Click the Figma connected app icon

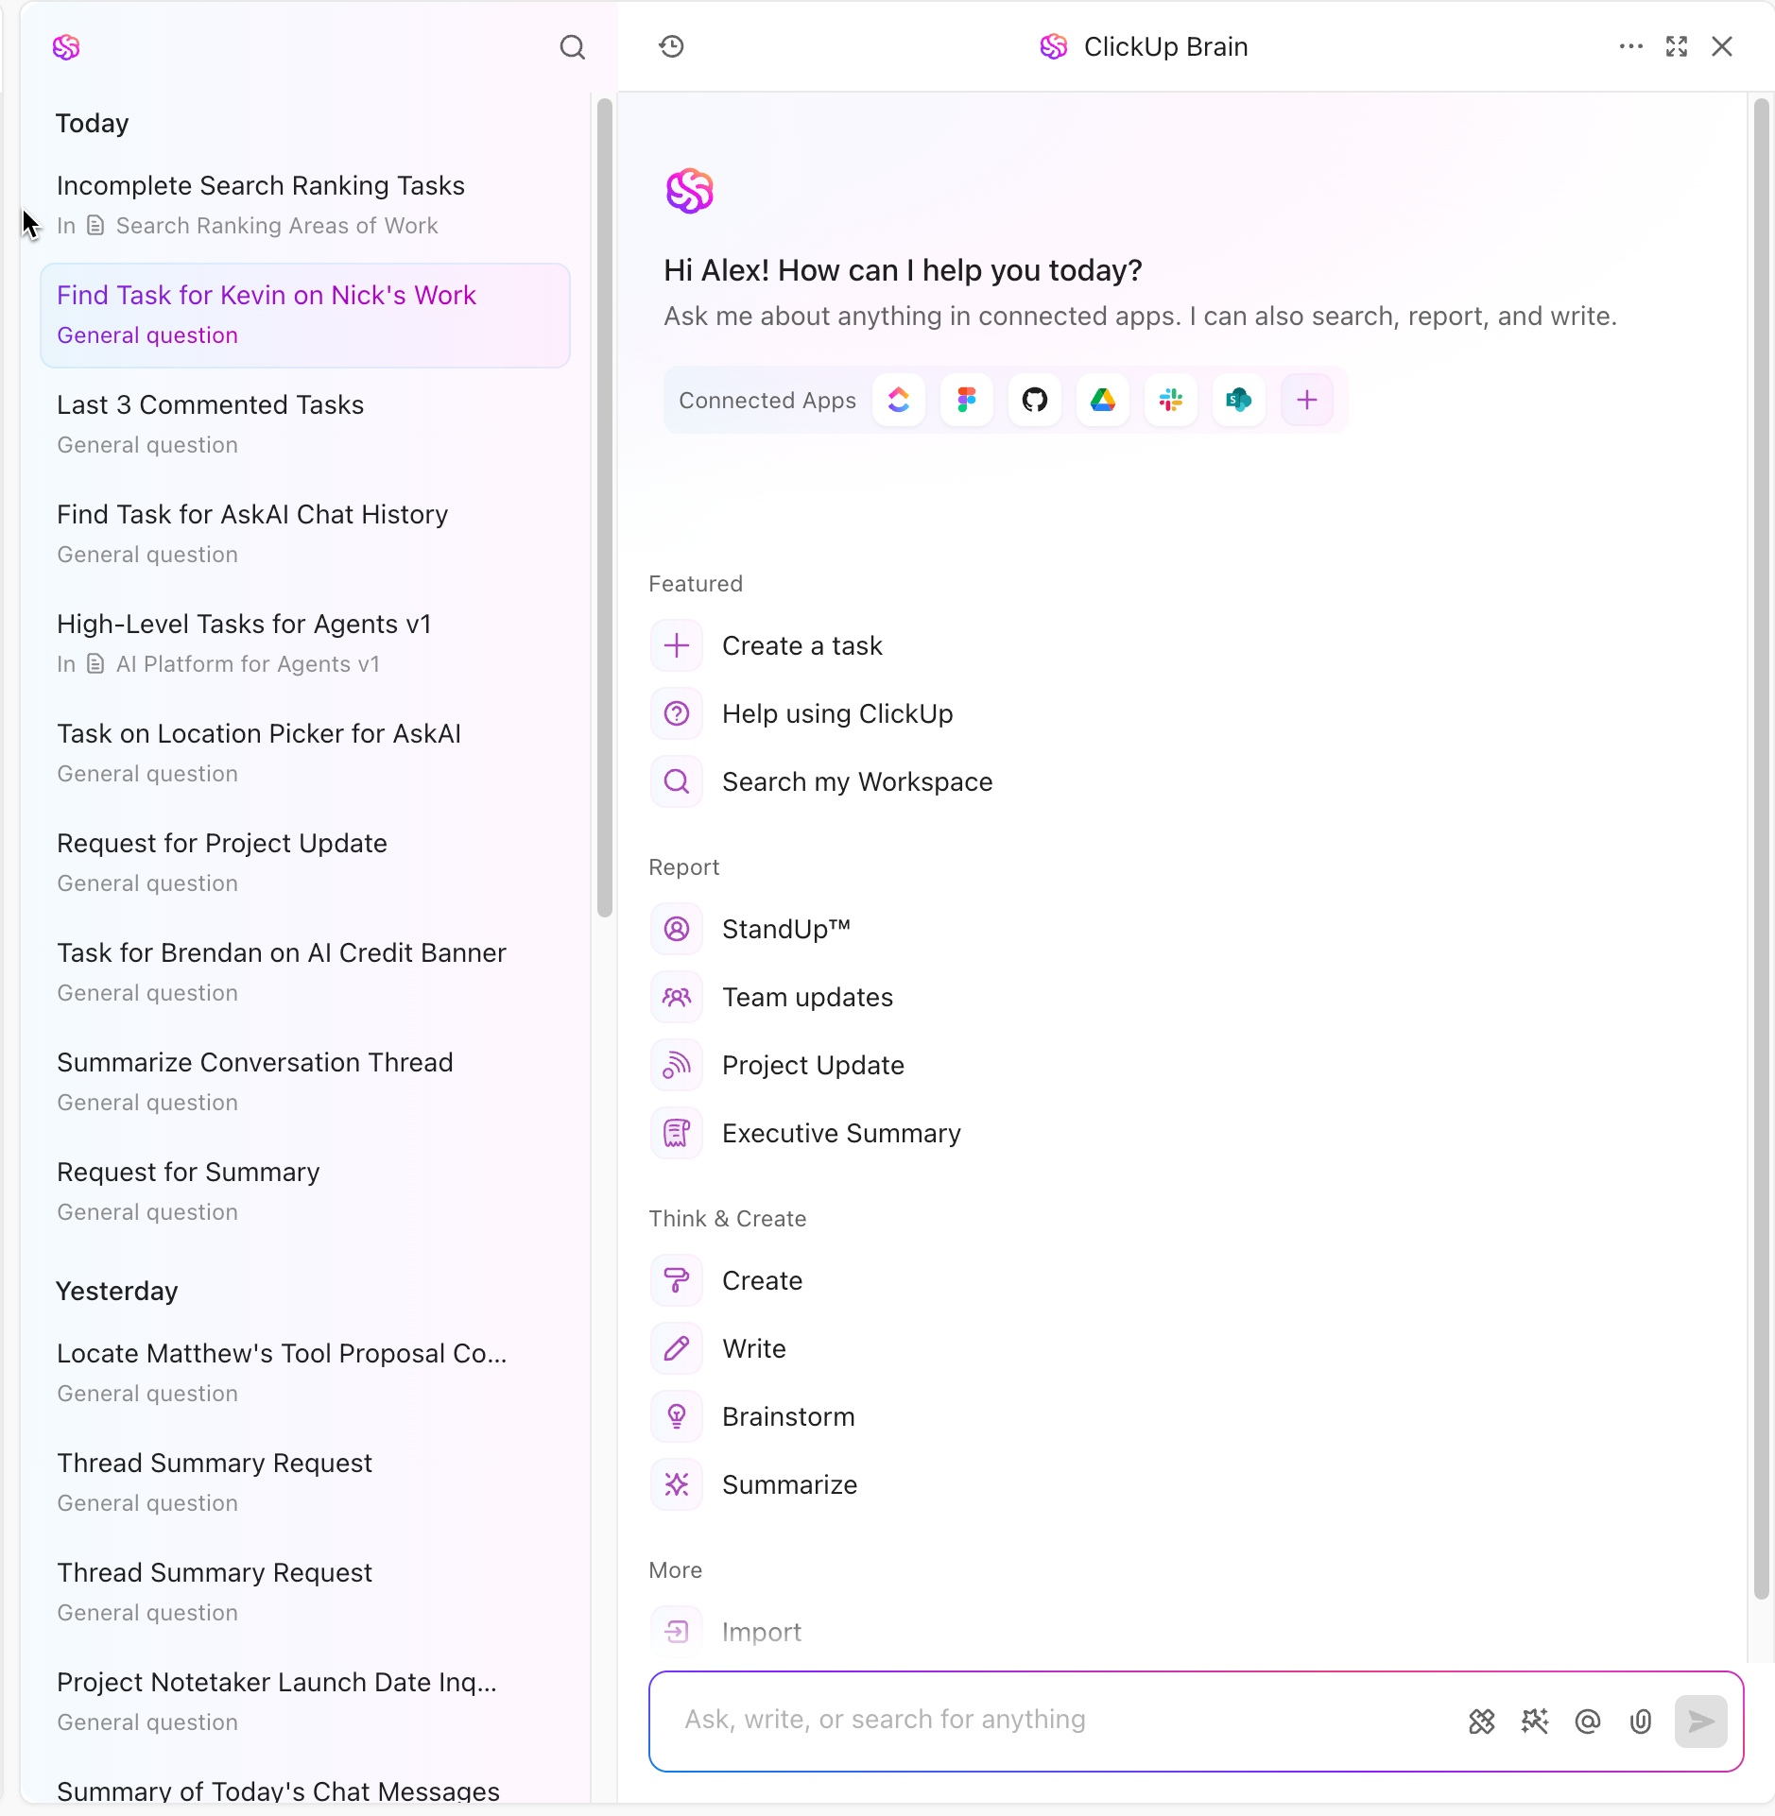coord(967,400)
